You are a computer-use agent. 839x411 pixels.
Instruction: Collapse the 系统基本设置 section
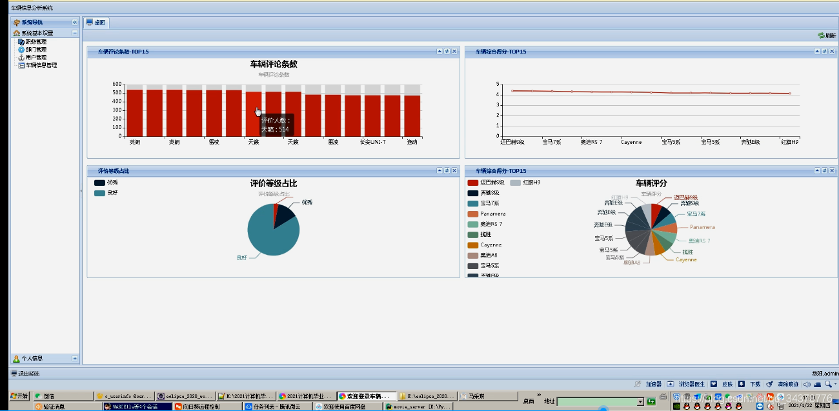pos(74,33)
